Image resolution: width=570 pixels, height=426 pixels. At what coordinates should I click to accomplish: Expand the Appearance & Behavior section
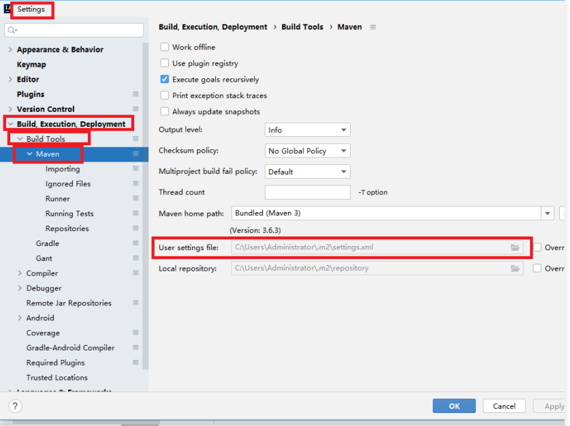click(x=10, y=50)
